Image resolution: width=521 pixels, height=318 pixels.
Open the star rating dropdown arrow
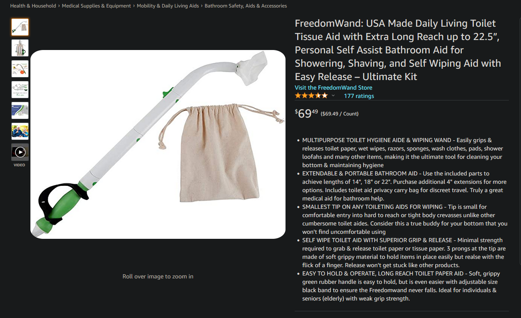pos(333,96)
